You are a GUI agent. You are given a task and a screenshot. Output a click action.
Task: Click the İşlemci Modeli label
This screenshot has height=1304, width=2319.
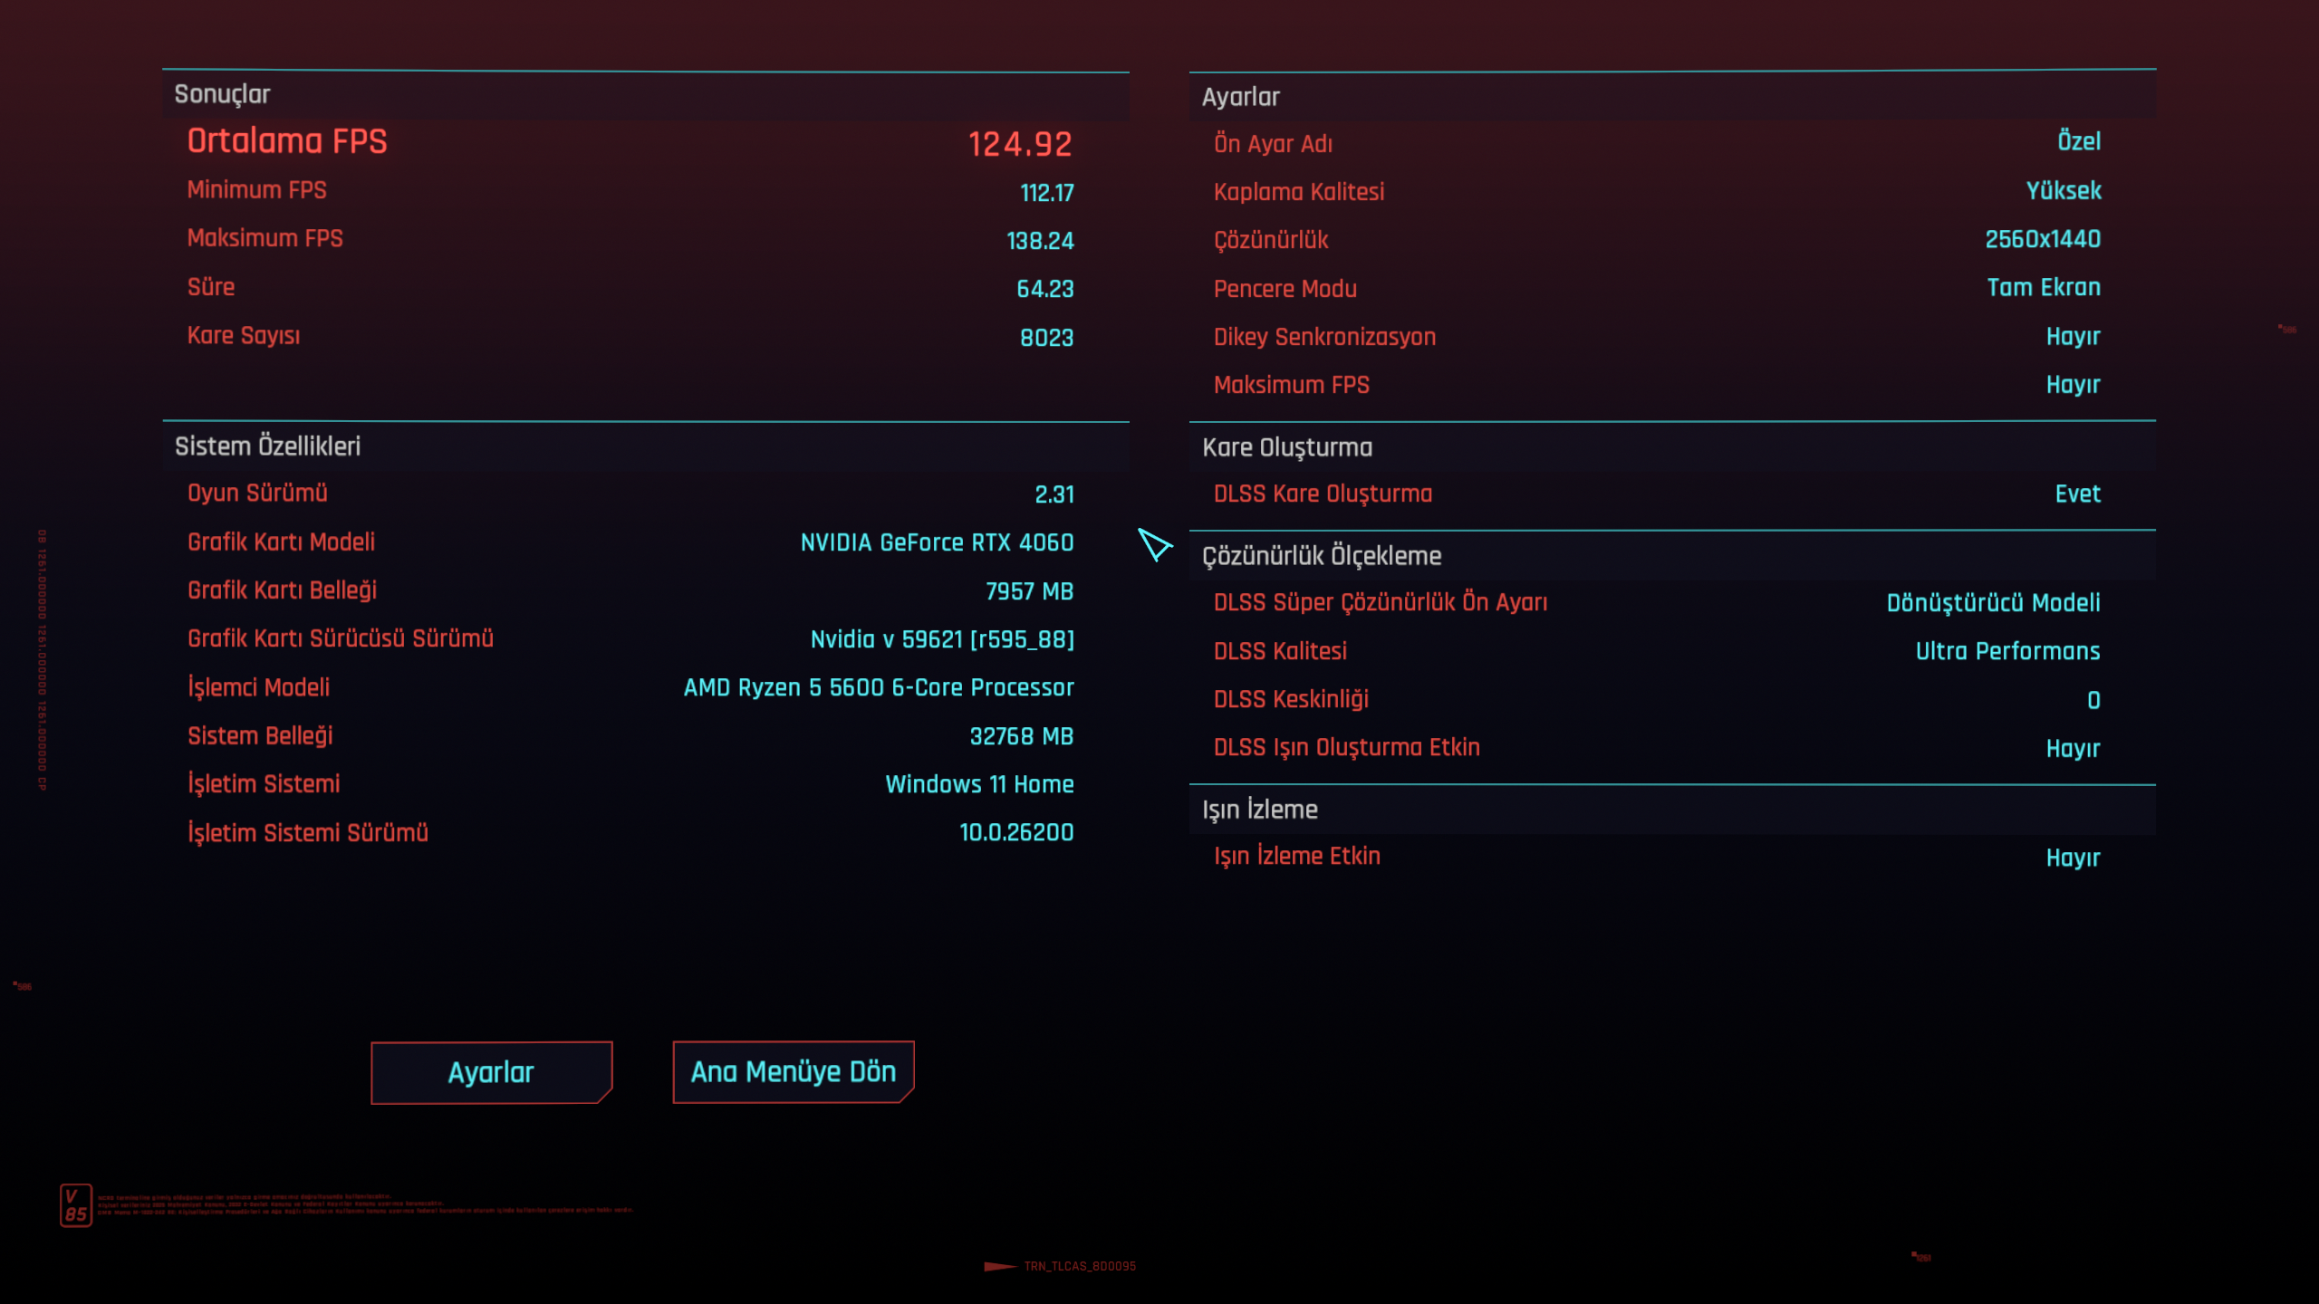(258, 687)
